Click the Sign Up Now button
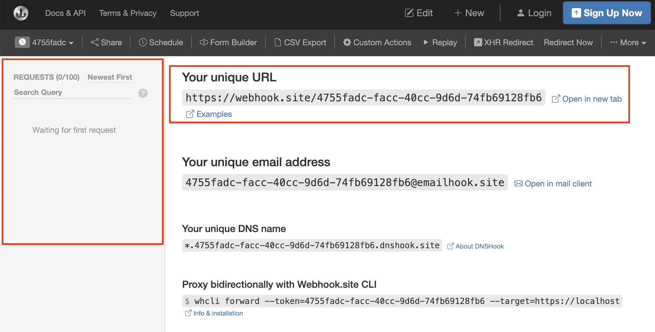 pos(607,13)
